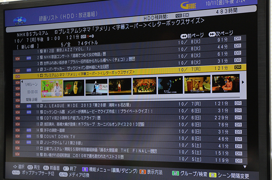Select second scene thumbnail with green face
This screenshot has width=272, height=180.
point(74,88)
